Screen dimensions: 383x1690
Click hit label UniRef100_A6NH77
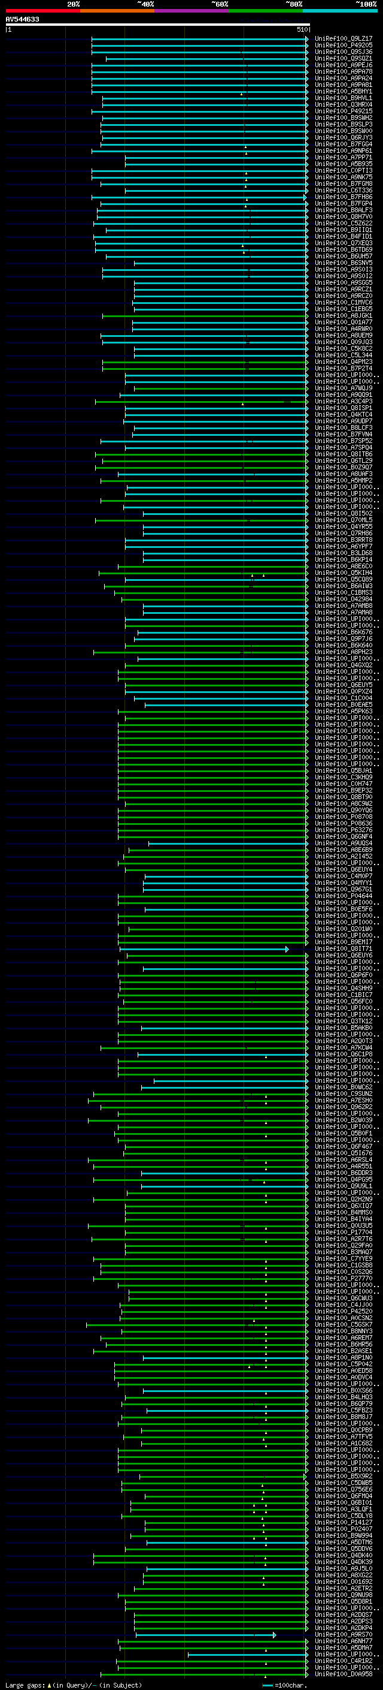[x=344, y=1641]
